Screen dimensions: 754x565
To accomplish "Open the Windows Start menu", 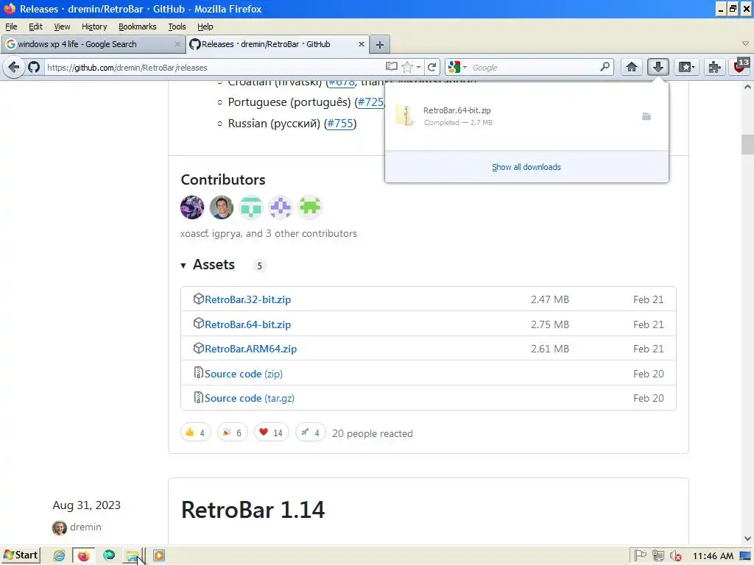I will [21, 555].
